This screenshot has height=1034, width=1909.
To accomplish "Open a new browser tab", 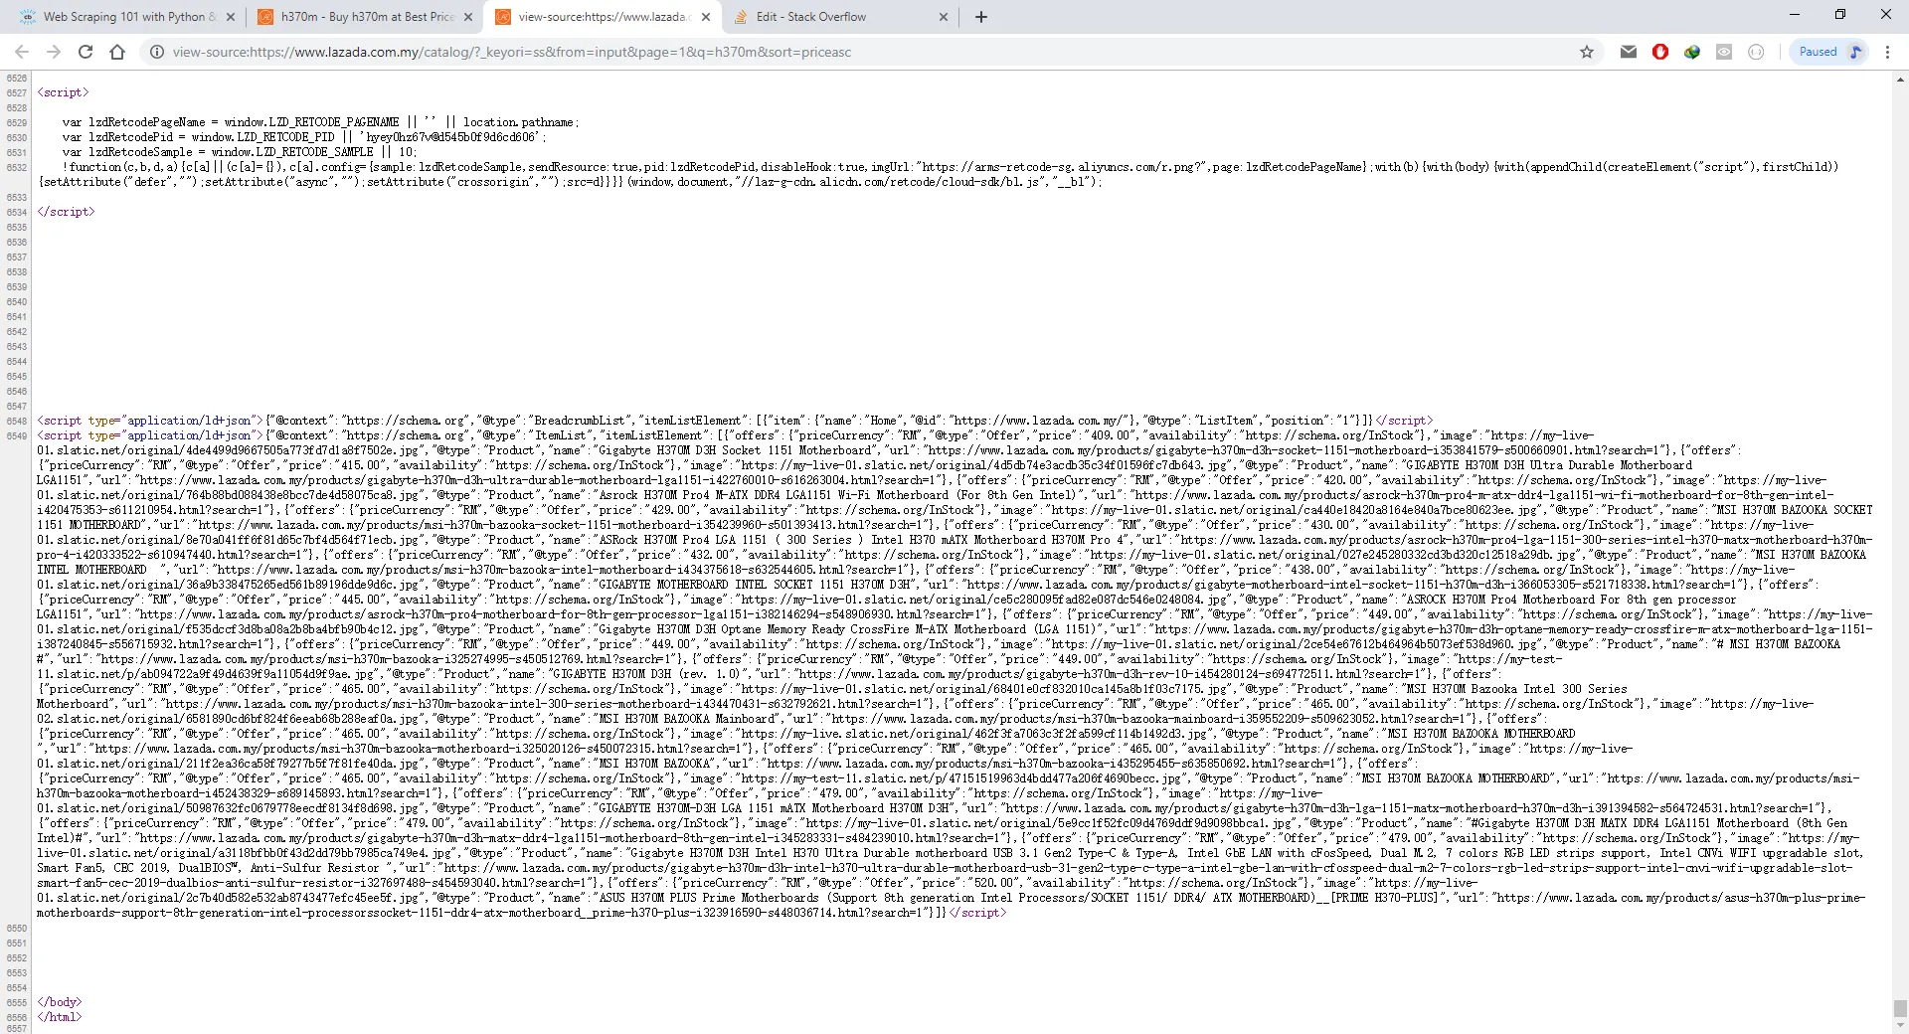I will coord(981,17).
